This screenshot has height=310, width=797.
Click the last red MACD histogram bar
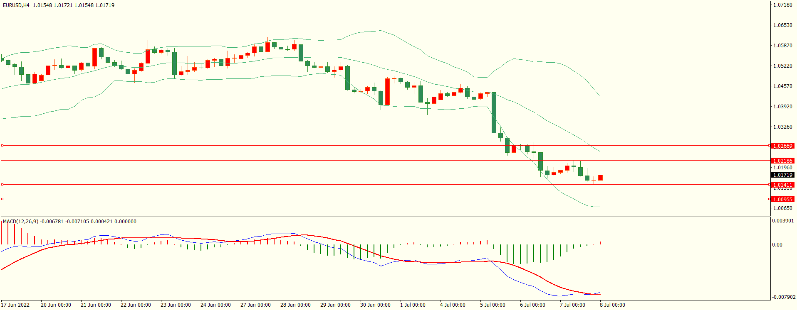(600, 243)
